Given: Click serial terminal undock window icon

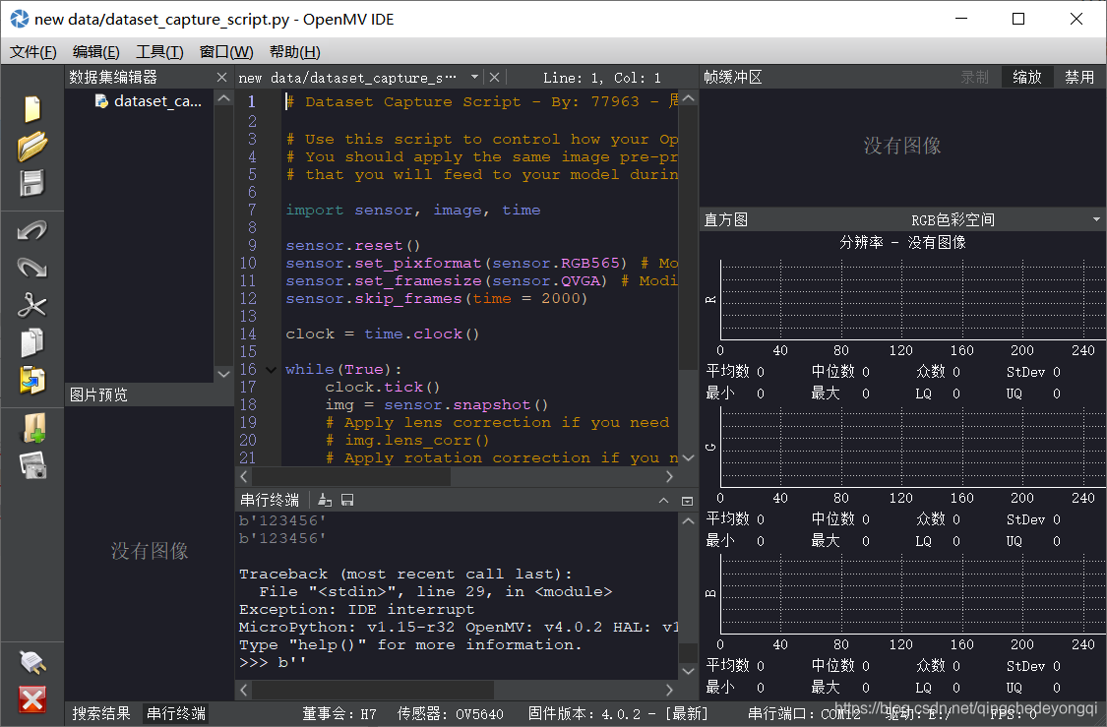Looking at the screenshot, I should point(687,501).
